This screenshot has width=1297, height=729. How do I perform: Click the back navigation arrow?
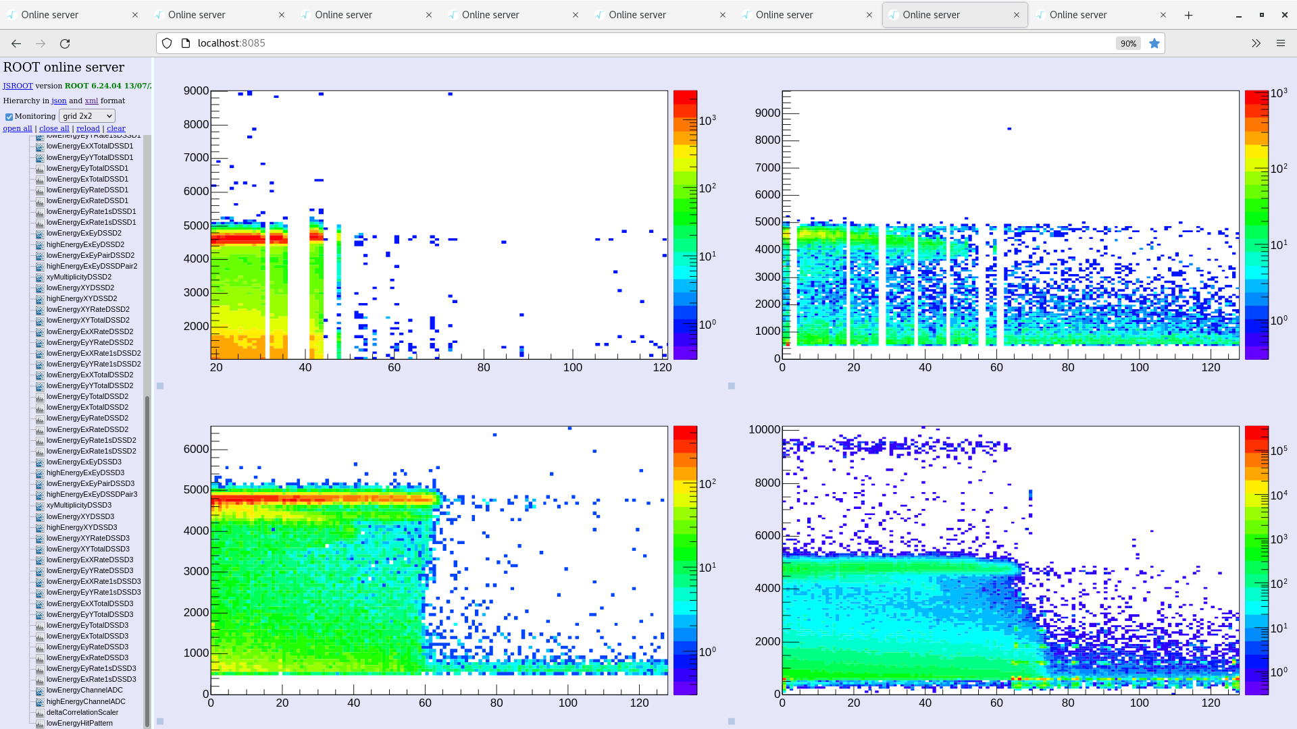[x=16, y=44]
